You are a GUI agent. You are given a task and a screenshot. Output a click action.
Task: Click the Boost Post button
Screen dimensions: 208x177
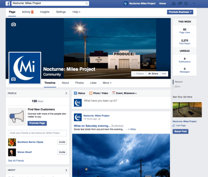tap(181, 131)
